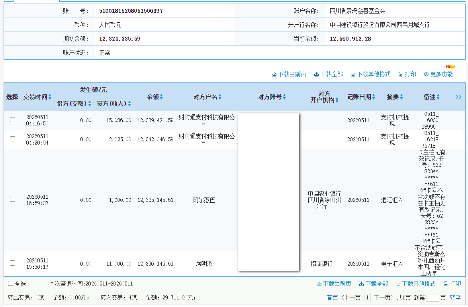
Task: Click top 下载当前页 download link
Action: point(289,74)
